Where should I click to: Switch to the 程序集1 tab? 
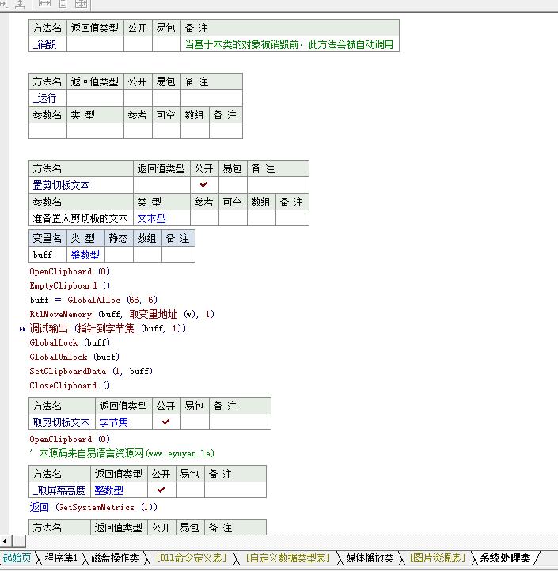[x=61, y=558]
